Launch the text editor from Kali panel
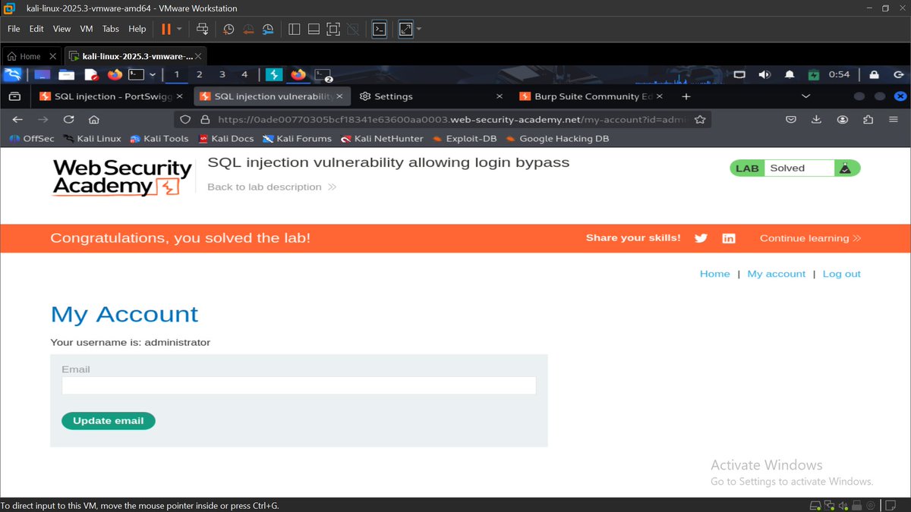The width and height of the screenshot is (911, 512). [x=91, y=74]
